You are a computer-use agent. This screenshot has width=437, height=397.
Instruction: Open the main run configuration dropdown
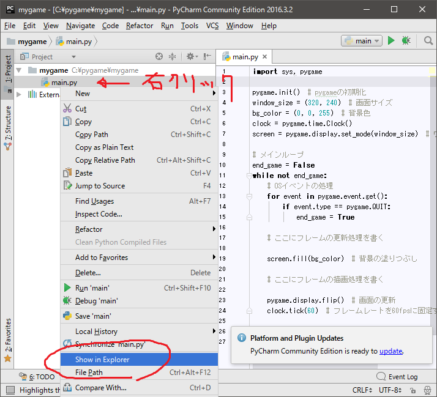click(x=362, y=41)
